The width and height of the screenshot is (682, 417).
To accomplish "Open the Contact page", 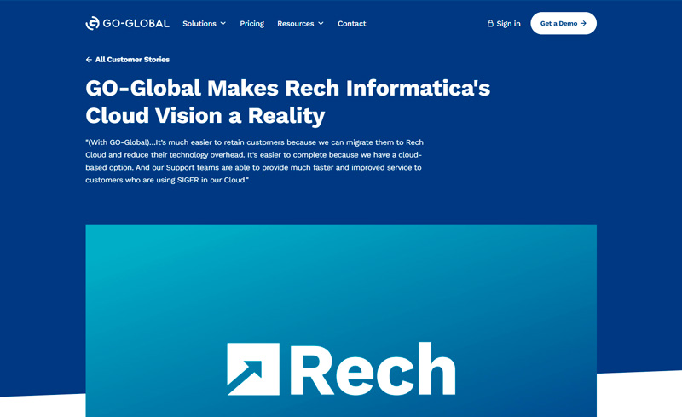I will (351, 24).
